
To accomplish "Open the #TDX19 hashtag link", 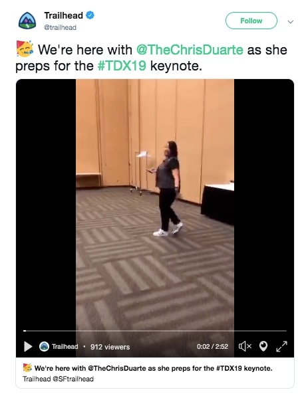I will point(122,66).
